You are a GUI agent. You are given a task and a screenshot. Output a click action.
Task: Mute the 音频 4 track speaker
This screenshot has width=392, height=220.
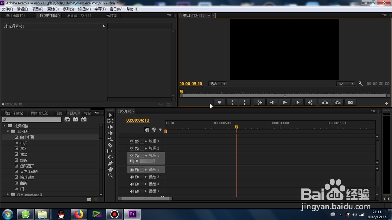point(131,191)
